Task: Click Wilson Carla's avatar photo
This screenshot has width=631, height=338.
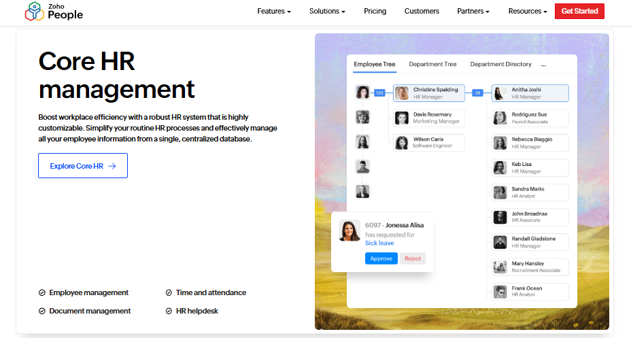Action: [402, 143]
